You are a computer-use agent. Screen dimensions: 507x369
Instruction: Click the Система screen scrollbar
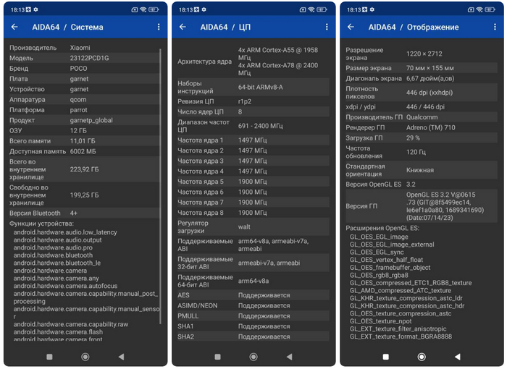click(x=160, y=187)
